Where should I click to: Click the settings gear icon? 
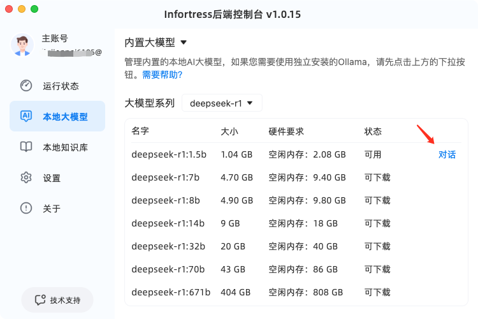(x=26, y=177)
